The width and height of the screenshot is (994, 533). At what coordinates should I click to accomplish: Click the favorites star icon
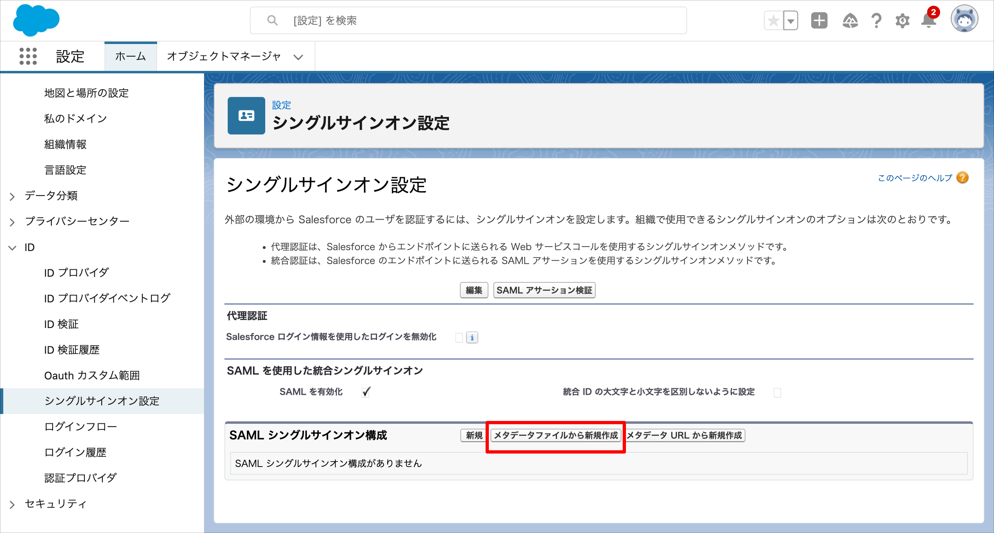774,20
